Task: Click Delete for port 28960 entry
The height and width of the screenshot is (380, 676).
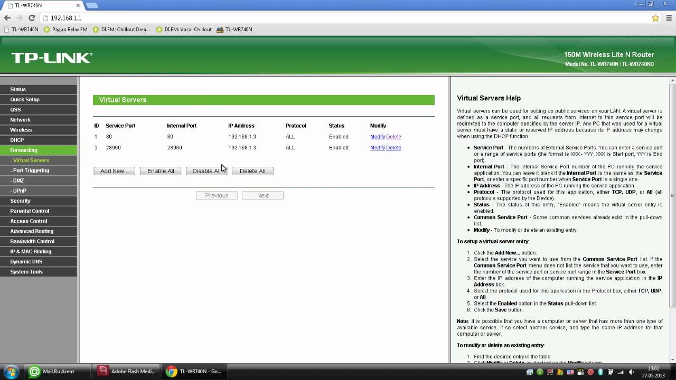Action: [393, 148]
